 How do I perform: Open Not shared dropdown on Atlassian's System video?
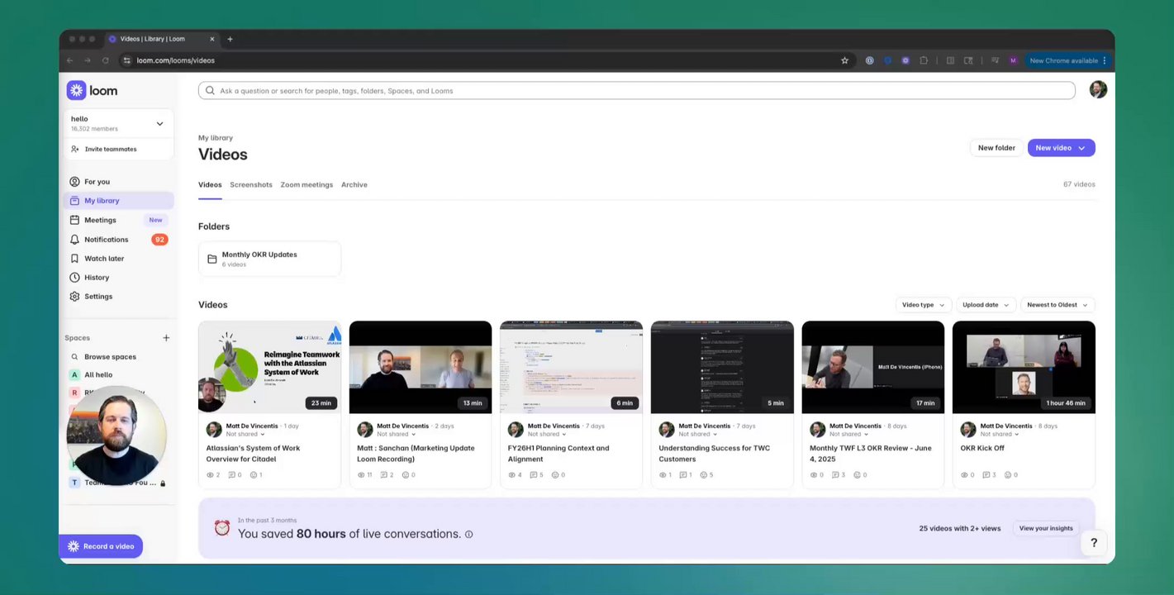click(245, 434)
